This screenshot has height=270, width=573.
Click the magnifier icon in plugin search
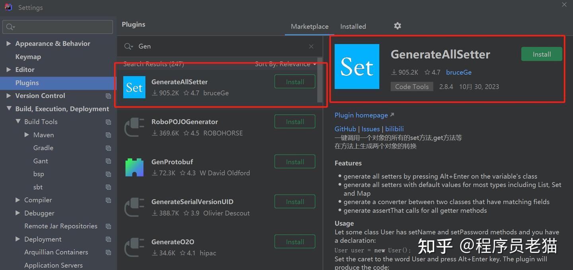128,47
